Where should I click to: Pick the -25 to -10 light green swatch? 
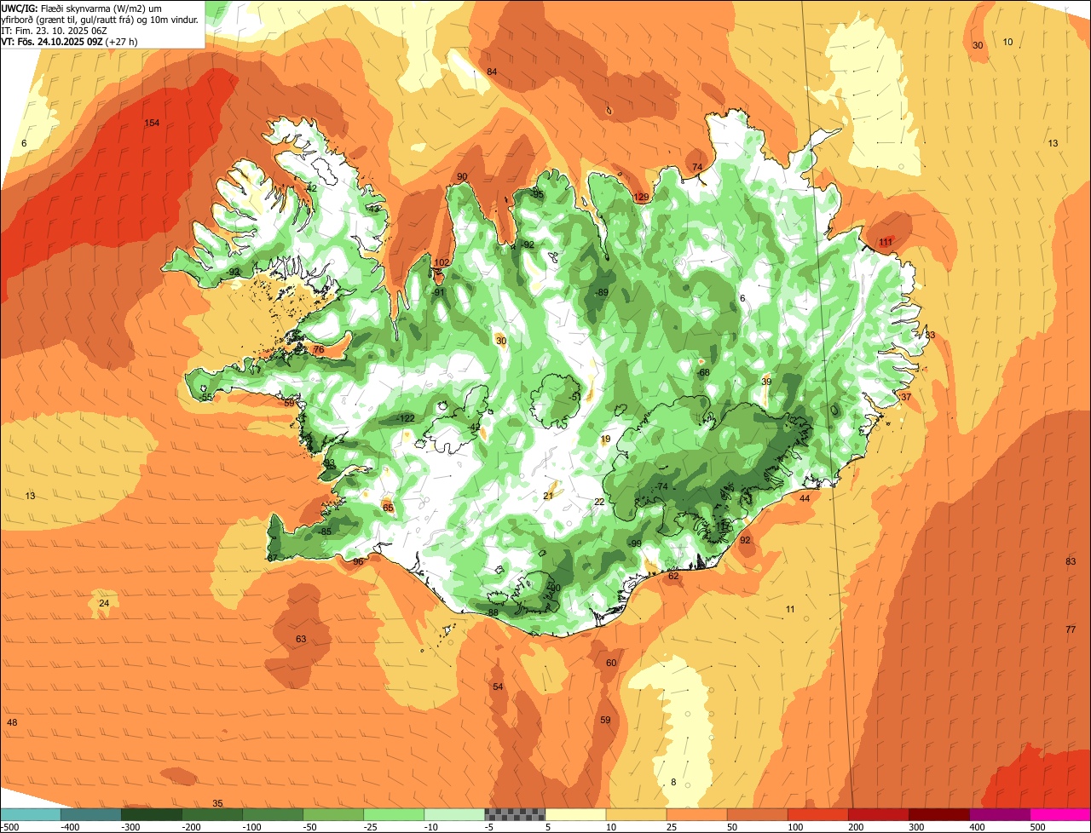394,814
